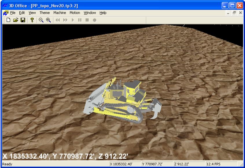The height and width of the screenshot is (168, 245).
Task: Maximize the 3D Office window
Action: pyautogui.click(x=232, y=5)
